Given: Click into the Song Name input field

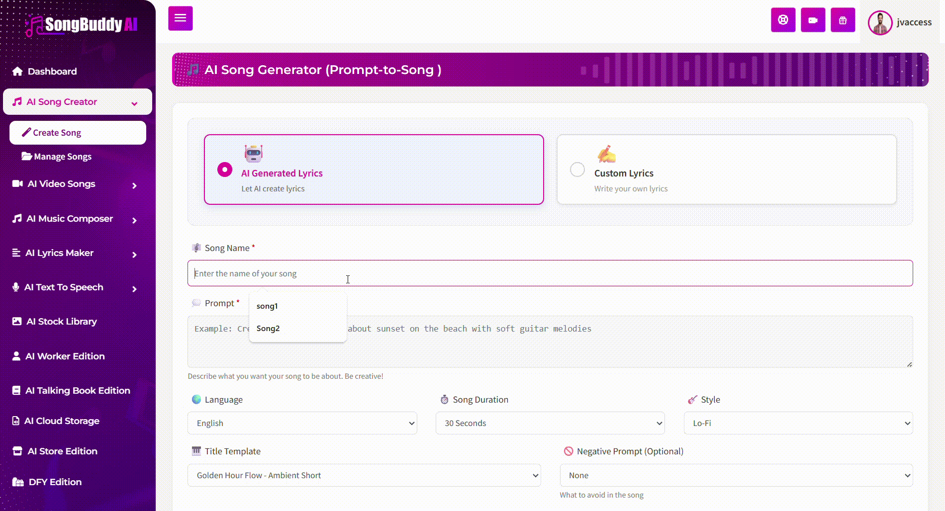Looking at the screenshot, I should tap(550, 273).
